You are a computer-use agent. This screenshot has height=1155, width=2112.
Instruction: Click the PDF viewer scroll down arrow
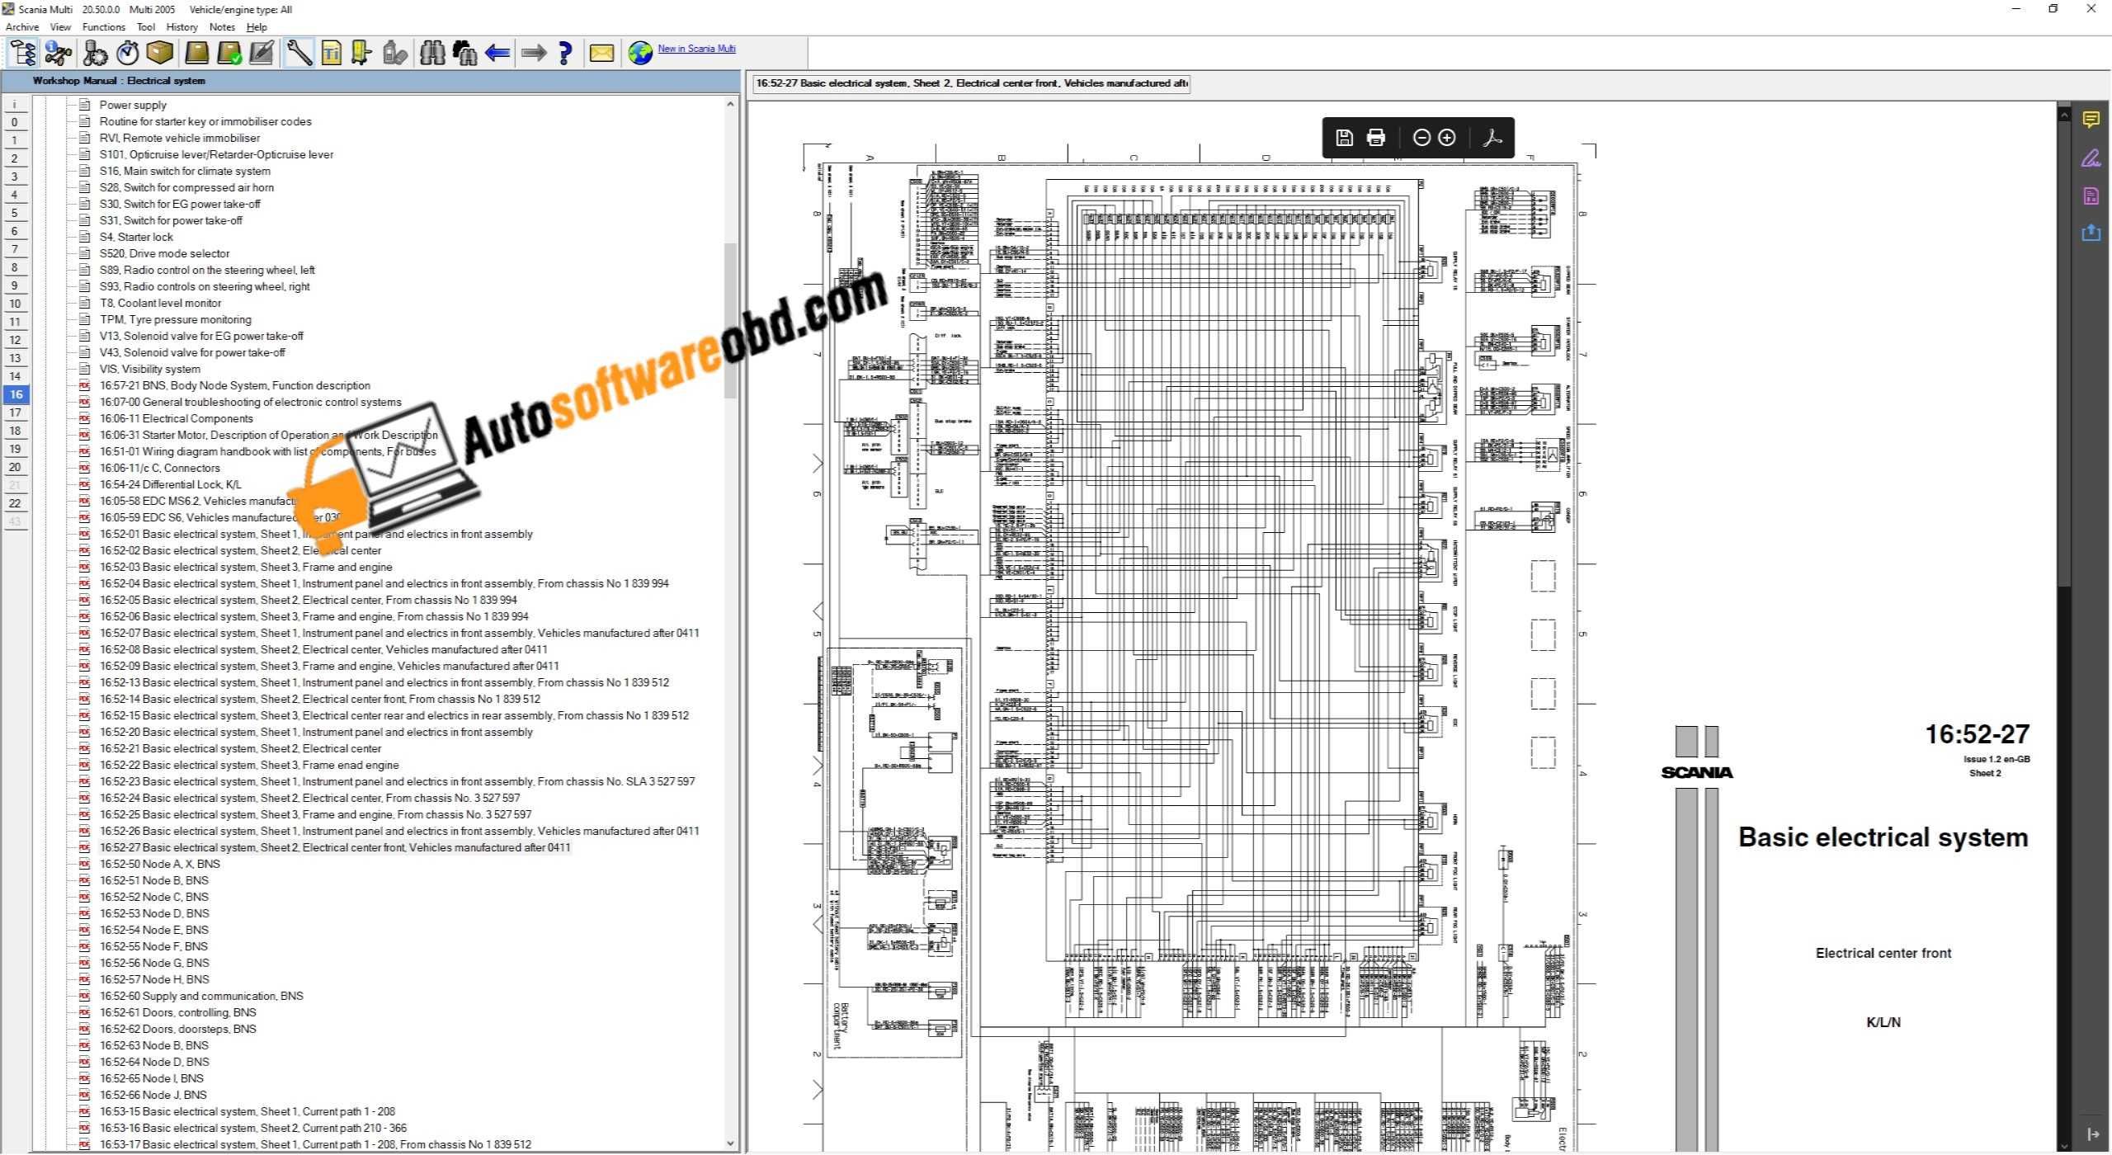(x=2064, y=1145)
